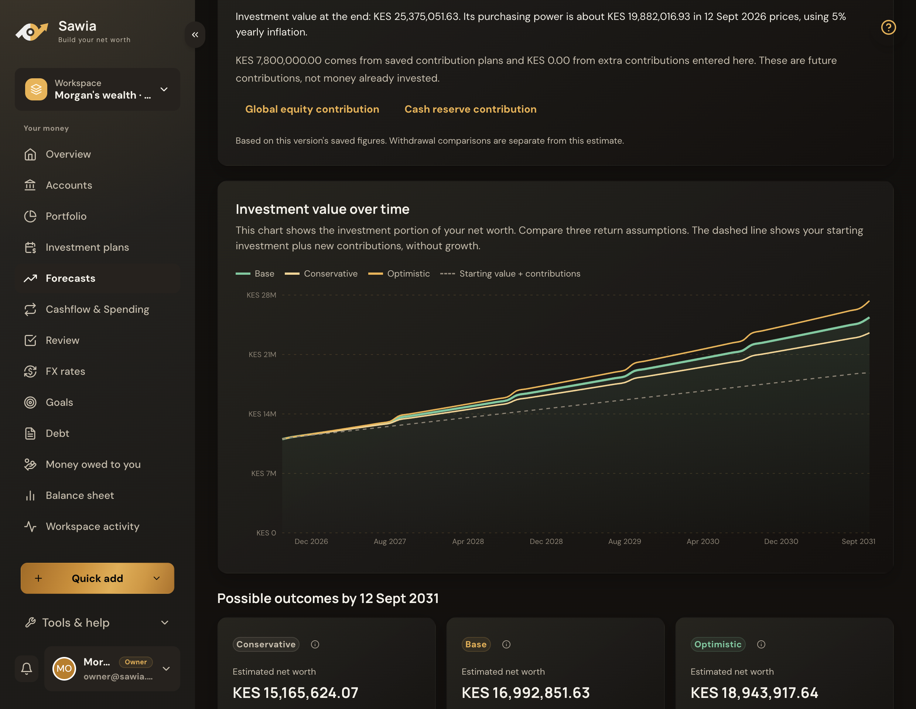Image resolution: width=916 pixels, height=709 pixels.
Task: Open the Cash reserve contribution link
Action: point(470,109)
